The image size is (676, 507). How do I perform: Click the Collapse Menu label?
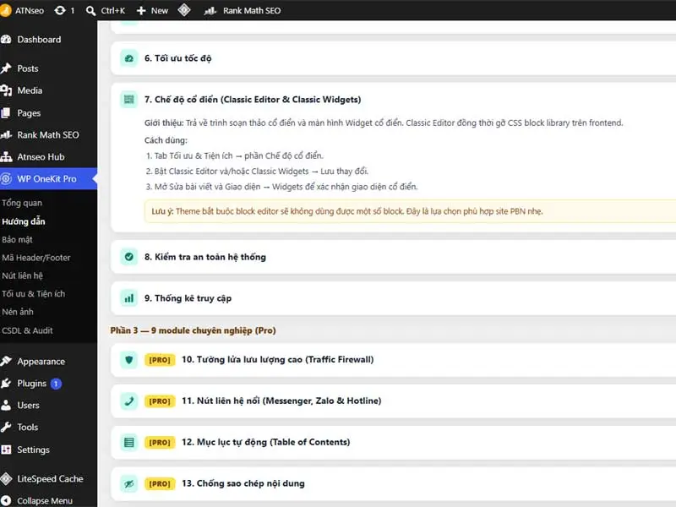click(x=45, y=501)
